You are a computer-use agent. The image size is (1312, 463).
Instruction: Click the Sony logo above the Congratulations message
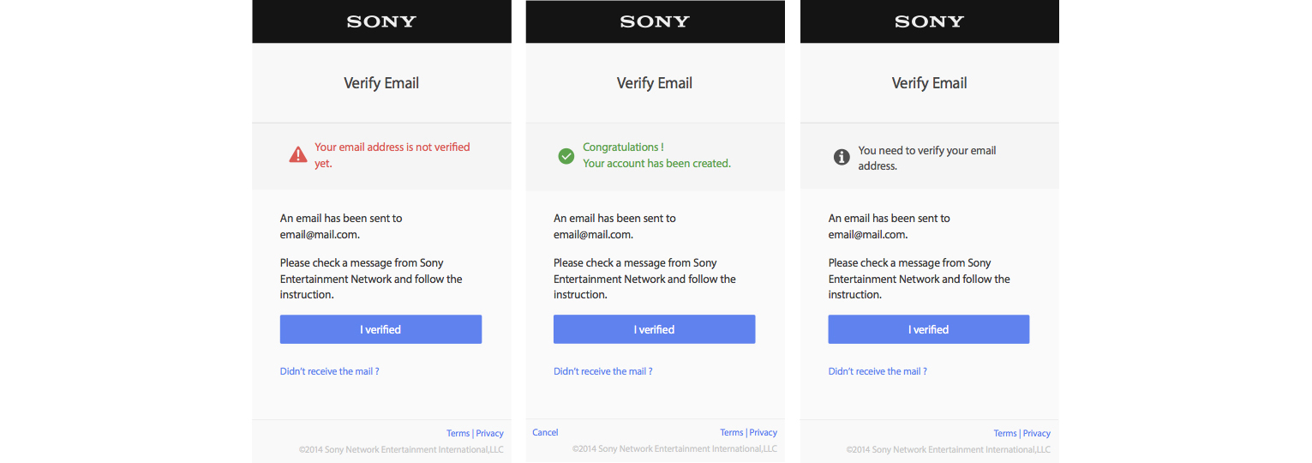tap(655, 21)
